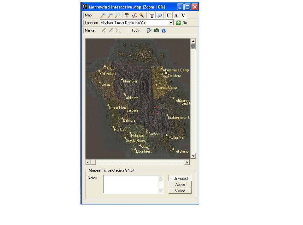Click the plain magnifier reset zoom icon
Screen dimensions: 303x225
pos(117,15)
